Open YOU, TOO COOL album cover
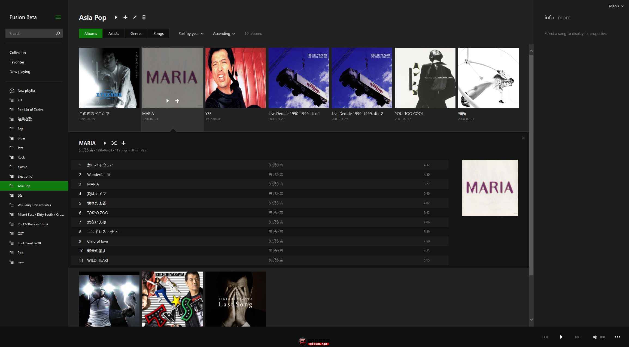 (x=425, y=78)
